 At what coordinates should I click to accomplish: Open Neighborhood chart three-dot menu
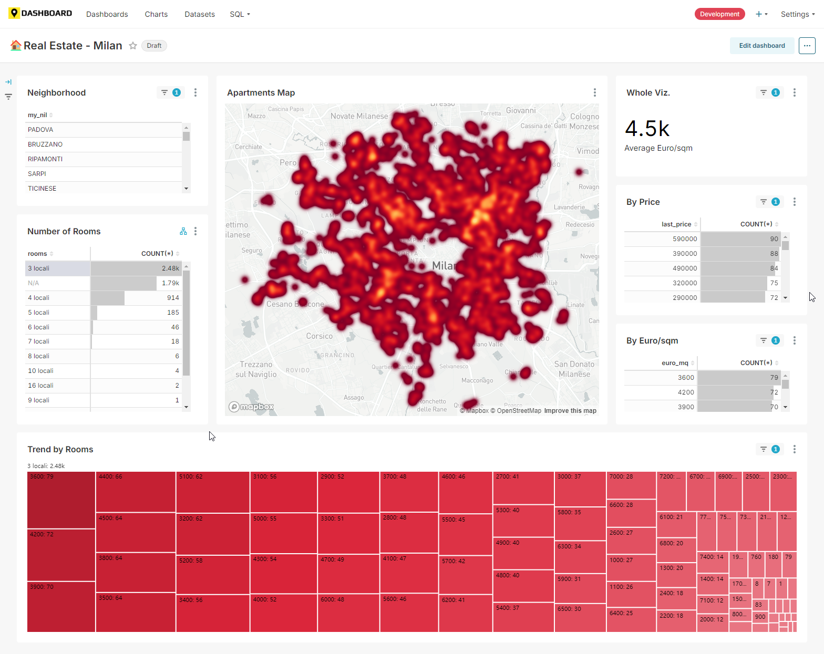coord(195,92)
